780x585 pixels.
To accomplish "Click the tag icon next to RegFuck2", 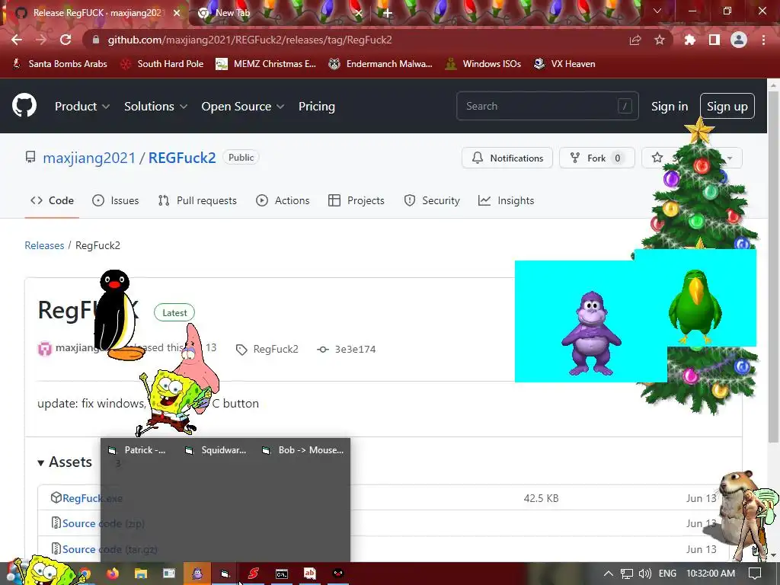I will [x=241, y=350].
